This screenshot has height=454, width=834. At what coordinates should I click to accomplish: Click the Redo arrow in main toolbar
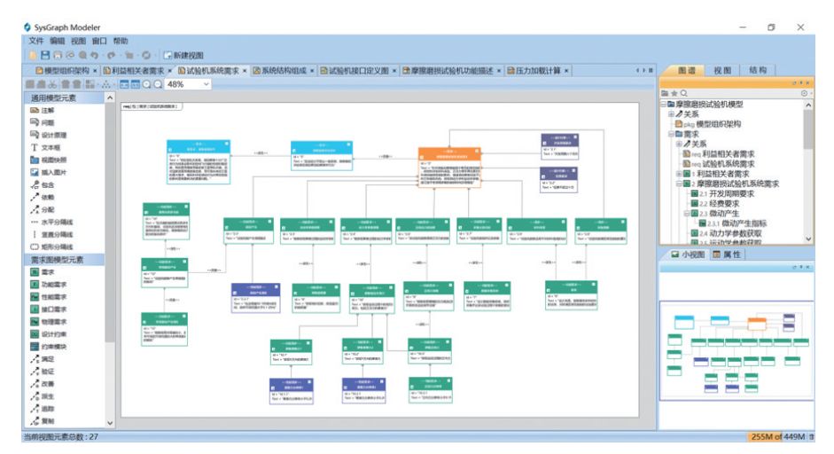111,55
